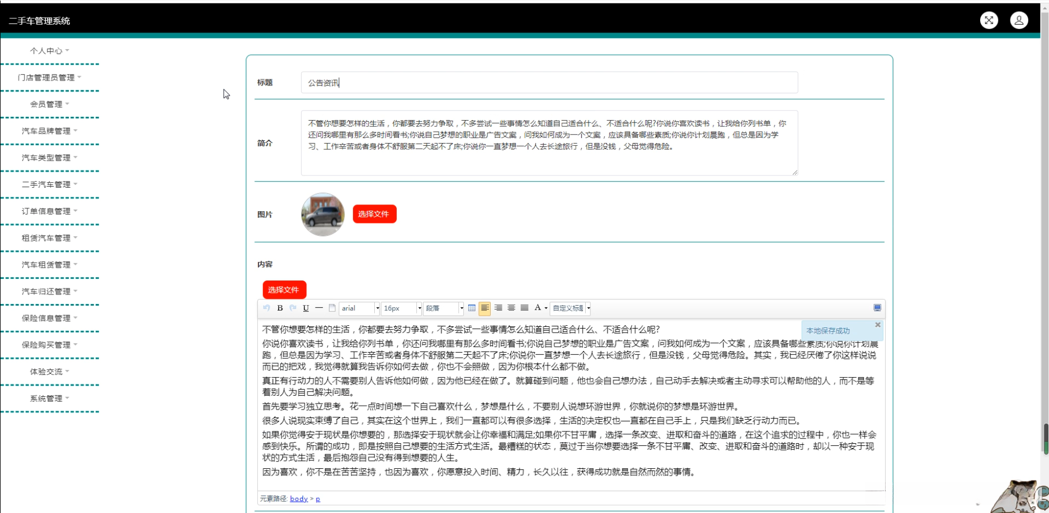Screen dimensions: 1049x513
Task: Insert a horizontal rule line
Action: (319, 308)
